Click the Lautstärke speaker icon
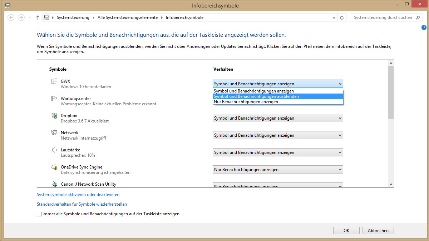The height and width of the screenshot is (241, 429). pos(54,150)
